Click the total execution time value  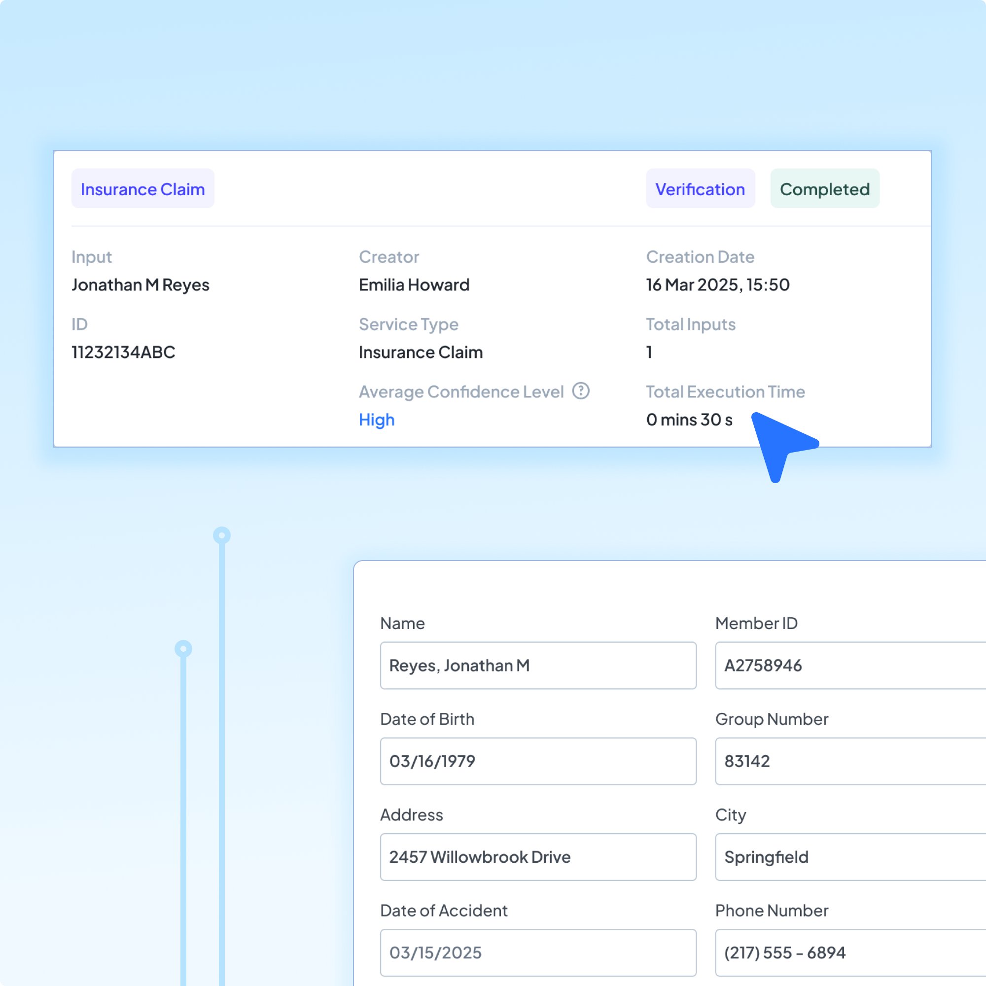tap(689, 420)
